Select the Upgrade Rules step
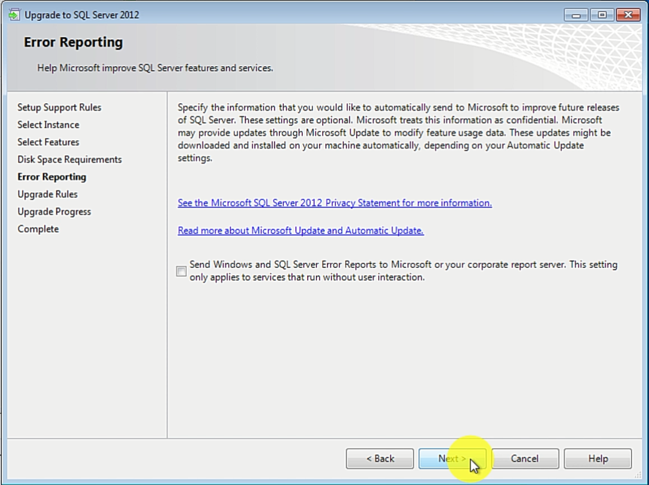Image resolution: width=649 pixels, height=485 pixels. (47, 194)
